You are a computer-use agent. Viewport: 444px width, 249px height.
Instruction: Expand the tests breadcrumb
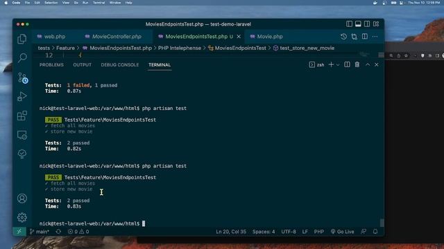point(44,48)
